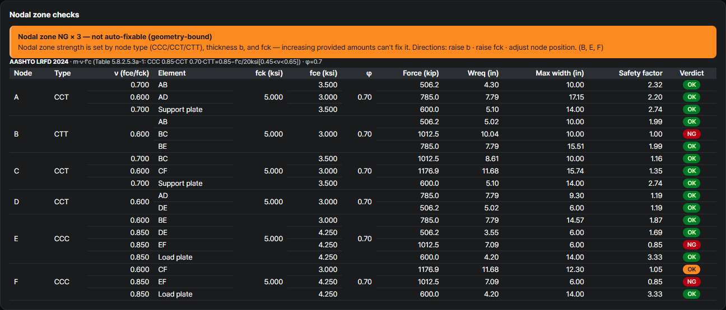Click the Node column header
Image resolution: width=726 pixels, height=310 pixels.
pos(23,73)
